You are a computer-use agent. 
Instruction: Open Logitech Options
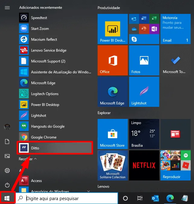(55, 94)
